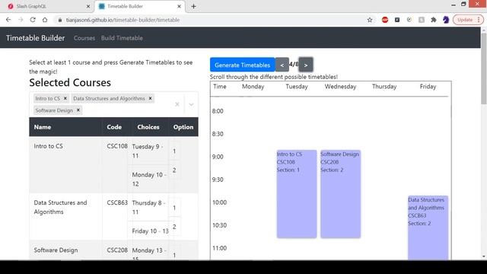Click Software Design row name
487x274 pixels.
pyautogui.click(x=56, y=250)
